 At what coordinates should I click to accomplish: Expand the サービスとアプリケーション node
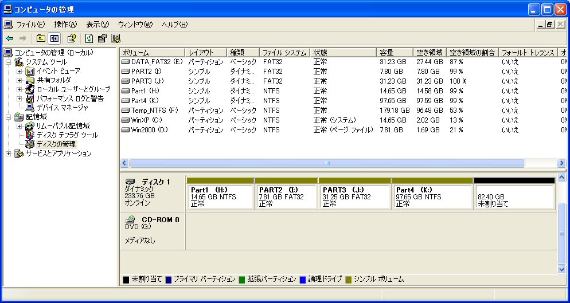pos(9,154)
